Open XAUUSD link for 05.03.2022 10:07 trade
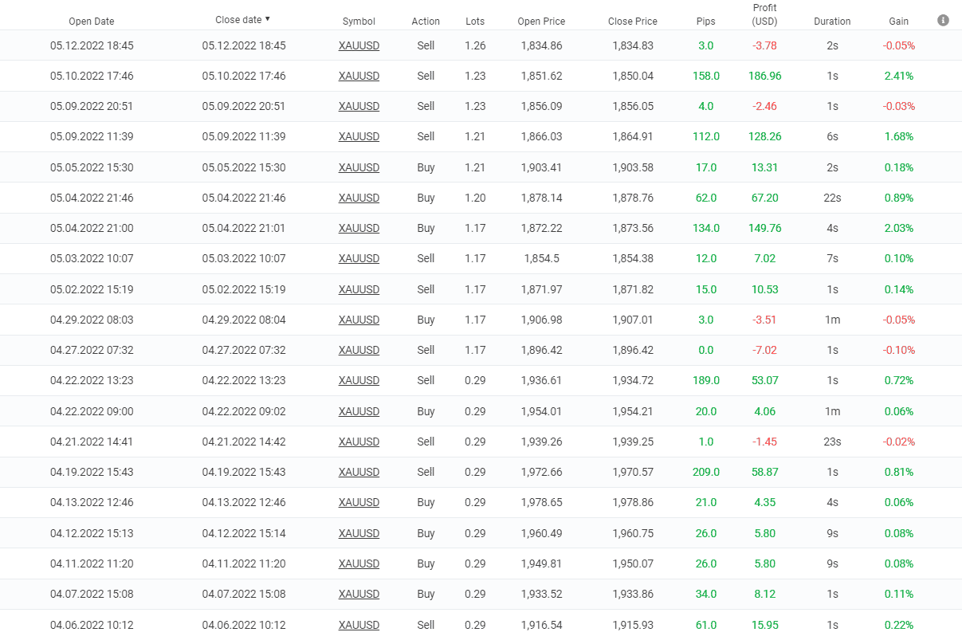The width and height of the screenshot is (962, 640). pyautogui.click(x=359, y=258)
